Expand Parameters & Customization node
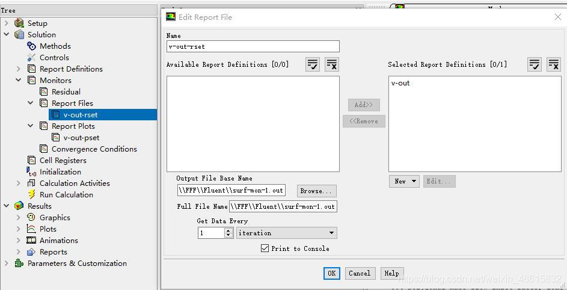The width and height of the screenshot is (567, 290). 6,263
